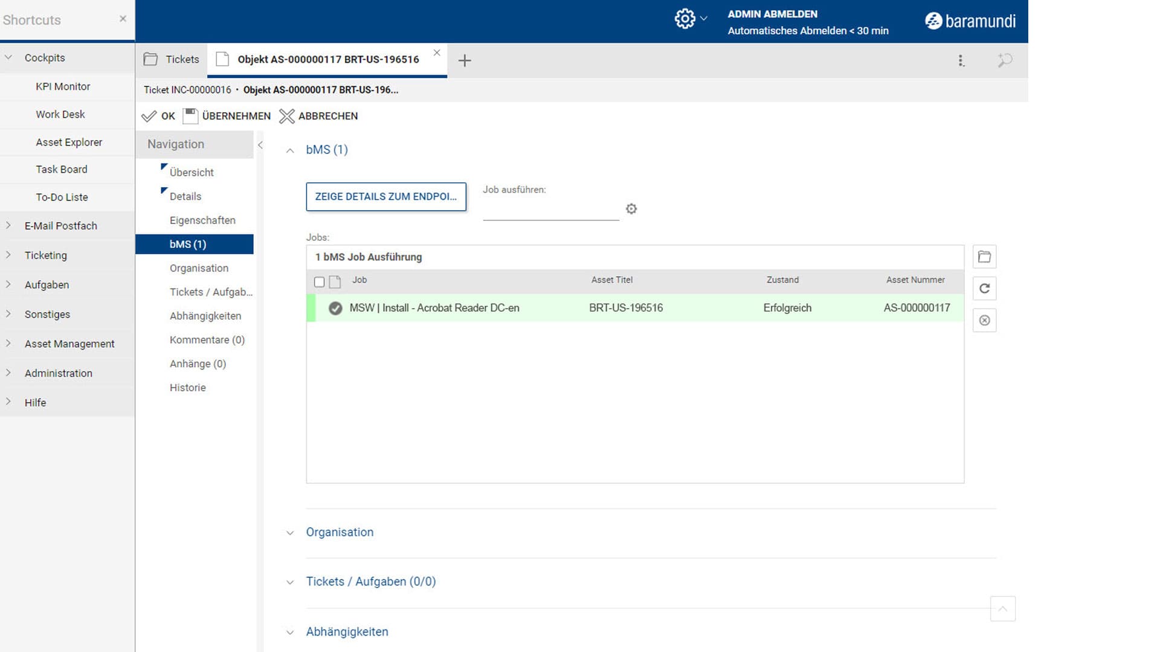Image resolution: width=1160 pixels, height=652 pixels.
Task: Click the scroll-to-top arrow button
Action: 1002,609
